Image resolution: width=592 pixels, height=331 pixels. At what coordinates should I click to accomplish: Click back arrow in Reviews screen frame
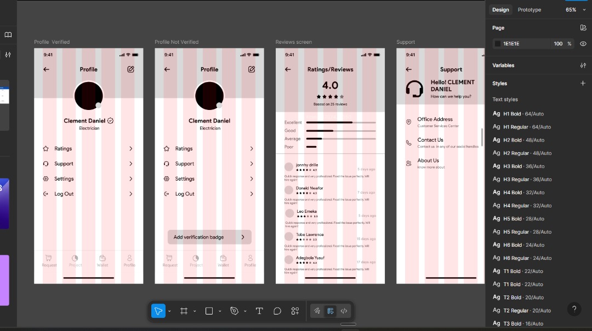pyautogui.click(x=288, y=69)
